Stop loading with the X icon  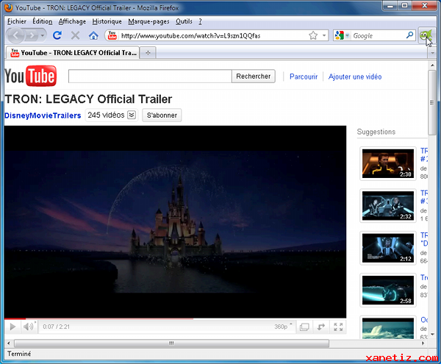75,35
